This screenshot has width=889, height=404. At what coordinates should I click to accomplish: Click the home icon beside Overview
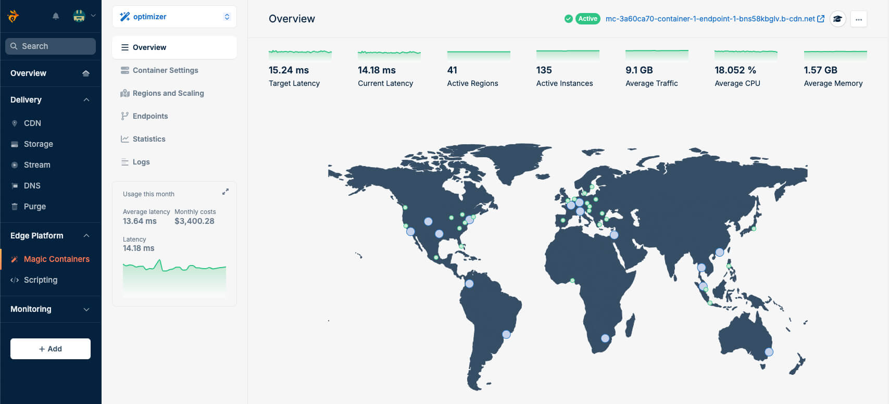[86, 73]
